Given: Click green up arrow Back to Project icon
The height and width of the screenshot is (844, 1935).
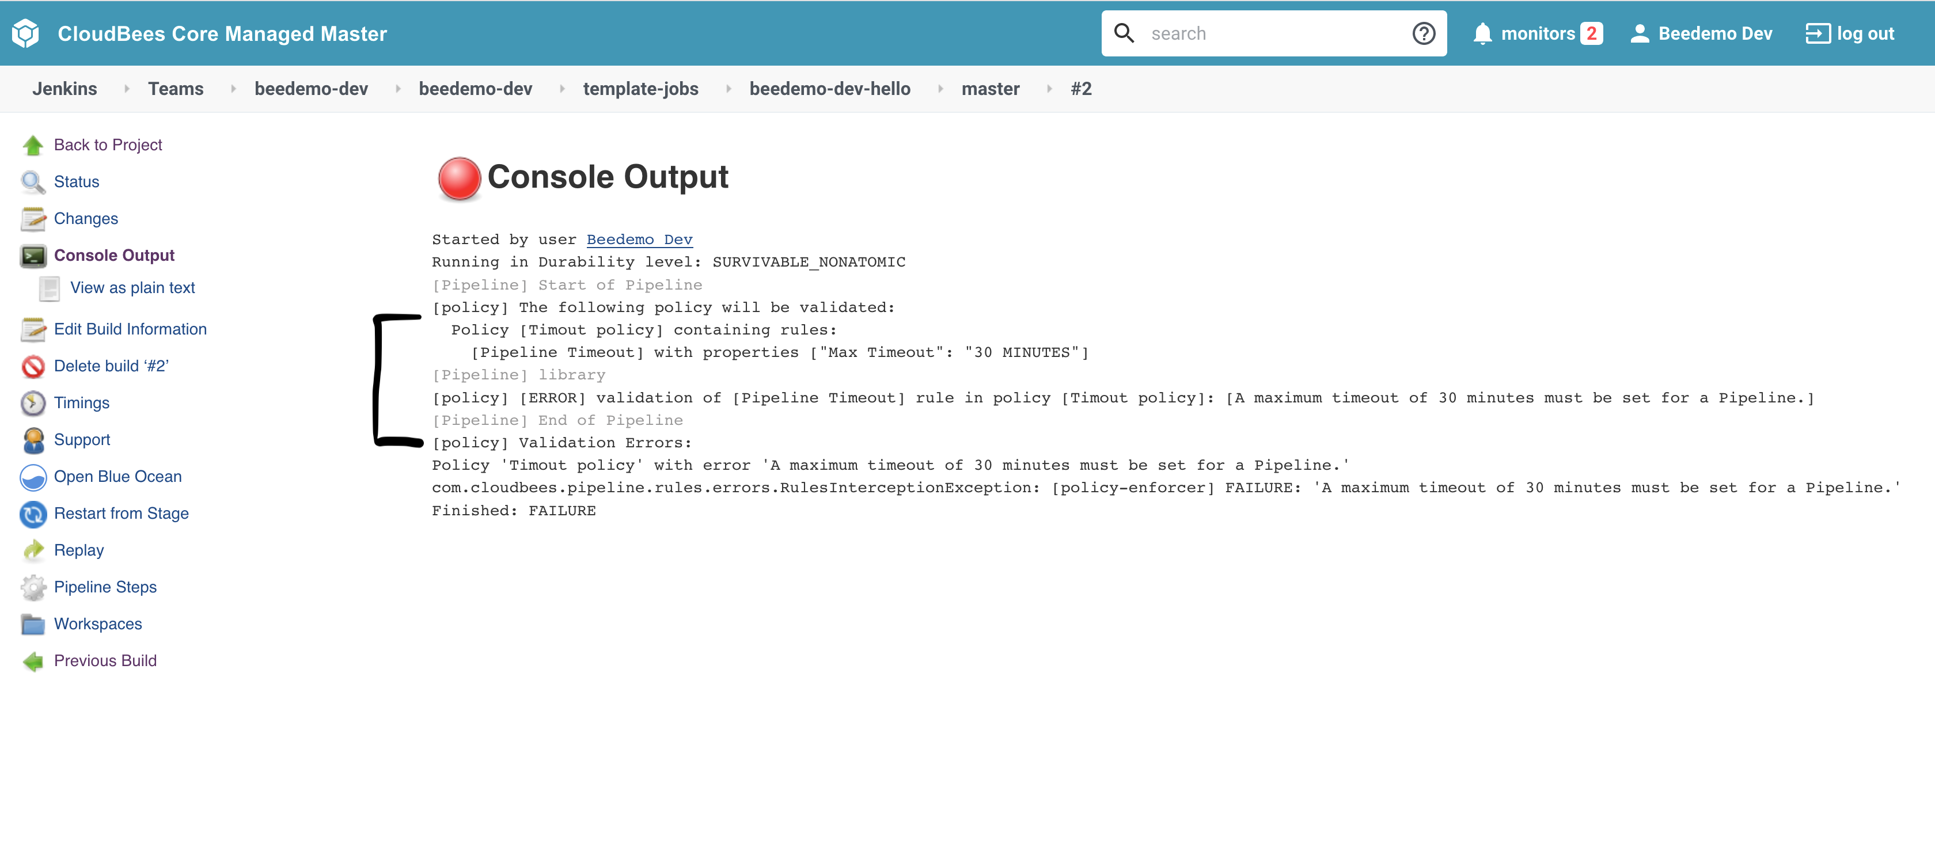Looking at the screenshot, I should tap(33, 145).
